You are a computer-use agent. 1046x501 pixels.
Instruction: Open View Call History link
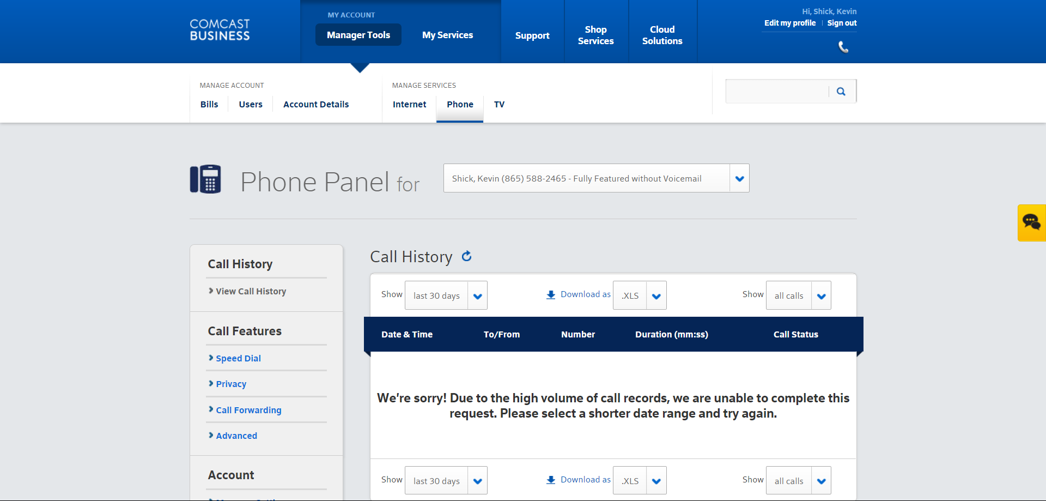point(251,291)
